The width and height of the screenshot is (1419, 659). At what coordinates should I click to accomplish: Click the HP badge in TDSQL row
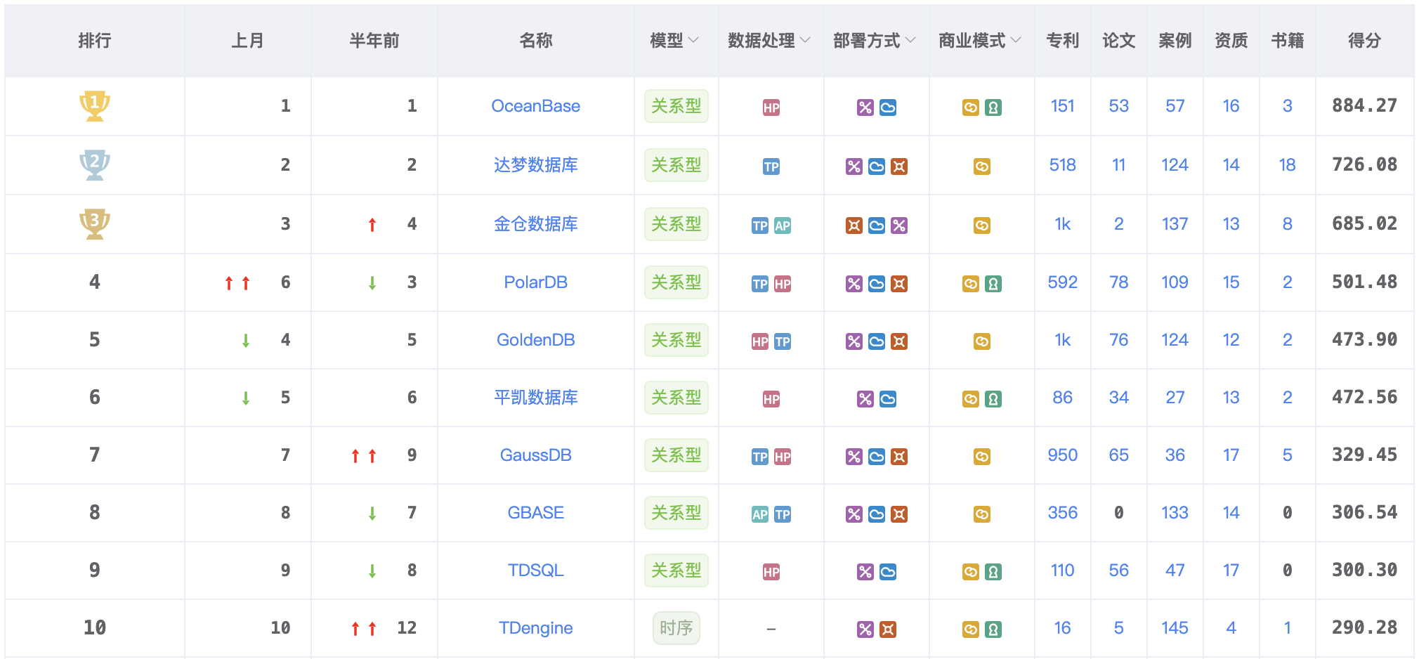click(x=771, y=572)
